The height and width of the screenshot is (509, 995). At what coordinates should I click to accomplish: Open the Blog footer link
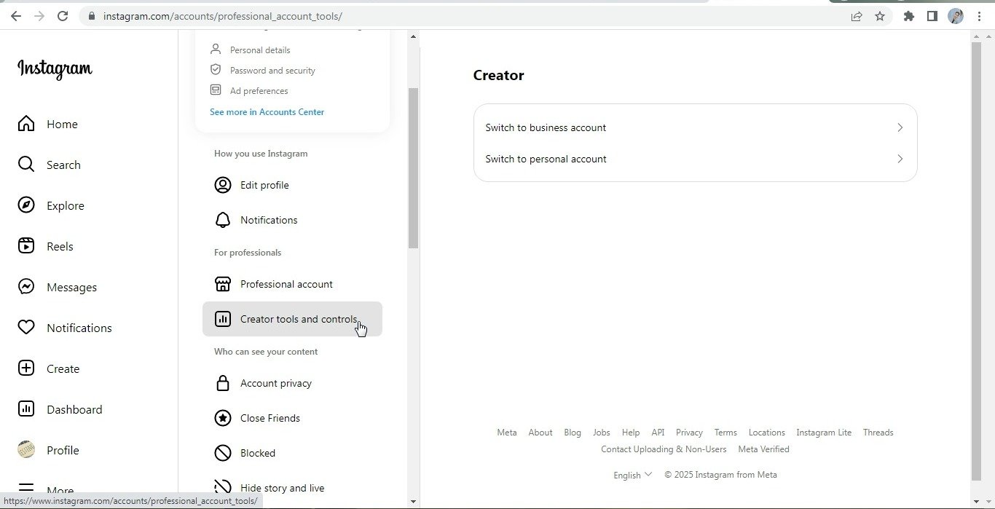tap(573, 433)
